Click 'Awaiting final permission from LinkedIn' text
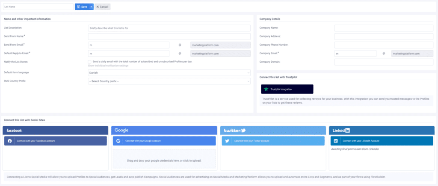This screenshot has height=186, width=438. pyautogui.click(x=355, y=149)
